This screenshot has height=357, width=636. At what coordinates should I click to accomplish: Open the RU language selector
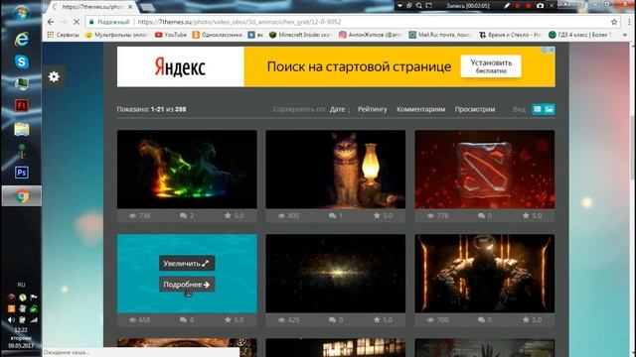click(21, 285)
